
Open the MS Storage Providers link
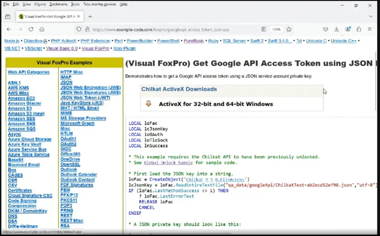pyautogui.click(x=83, y=118)
